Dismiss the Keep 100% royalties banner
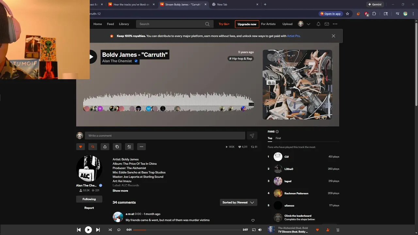 (x=333, y=36)
